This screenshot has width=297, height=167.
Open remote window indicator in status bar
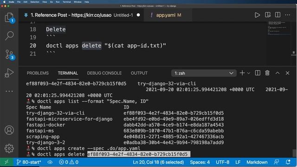[x=6, y=162]
